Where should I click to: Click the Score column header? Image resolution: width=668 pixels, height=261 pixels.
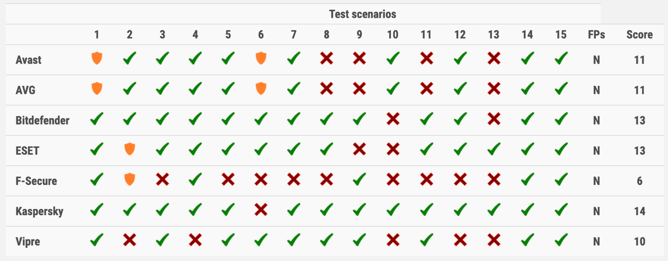pyautogui.click(x=639, y=35)
